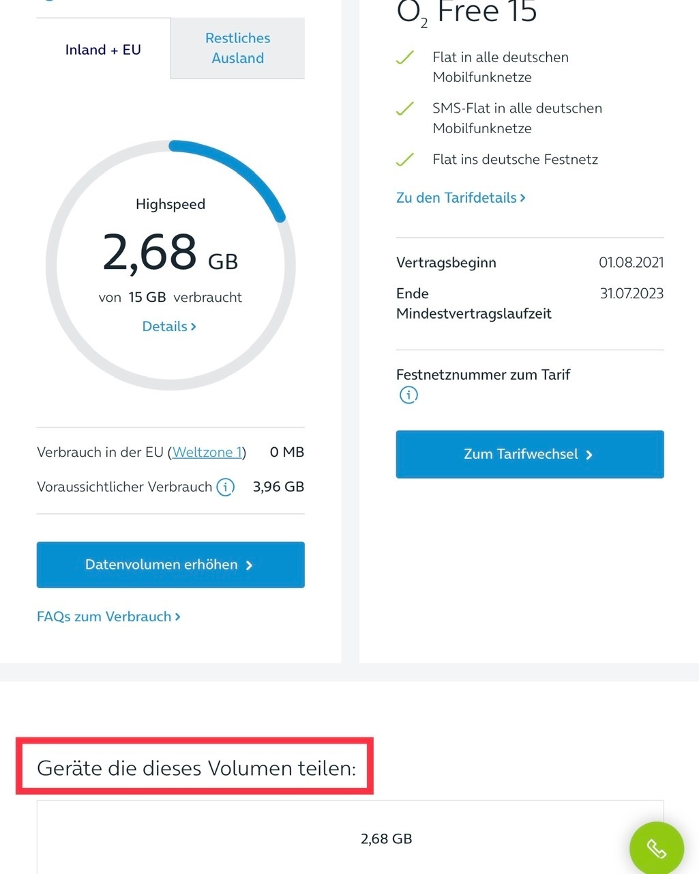Click the Geräte die dieses Volumen teilen heading
The image size is (699, 874).
pos(196,768)
